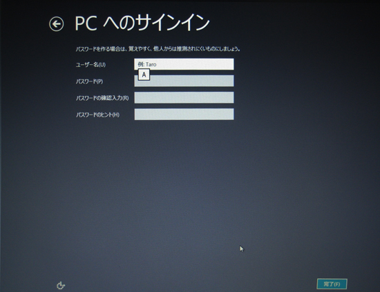Click the password advice sentence above the form
The height and width of the screenshot is (292, 380).
point(158,49)
